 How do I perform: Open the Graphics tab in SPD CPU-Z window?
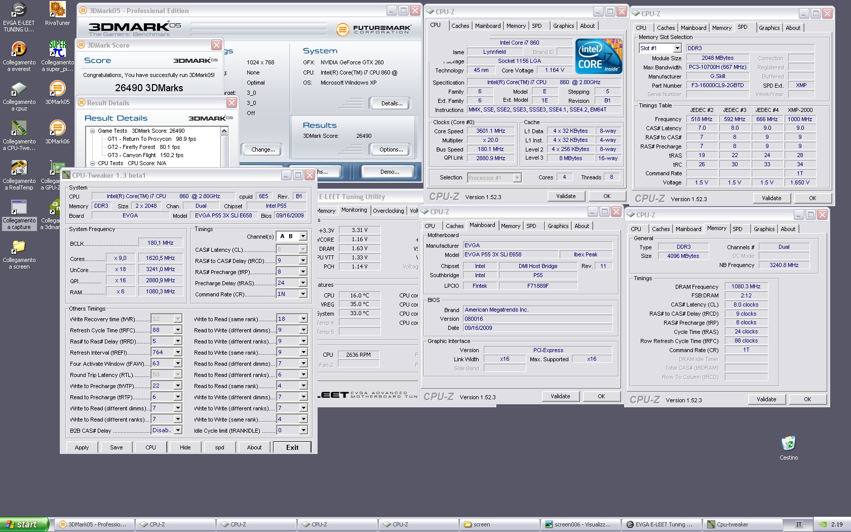pyautogui.click(x=769, y=28)
